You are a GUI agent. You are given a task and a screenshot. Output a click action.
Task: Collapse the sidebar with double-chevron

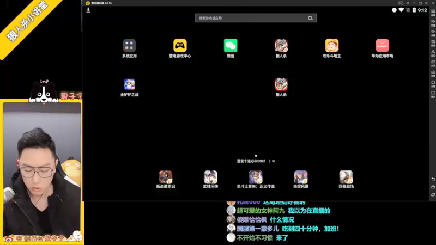pos(433,3)
